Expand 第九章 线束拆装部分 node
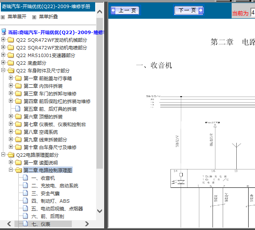Viewport: 255px width, 230px height. click(11, 139)
